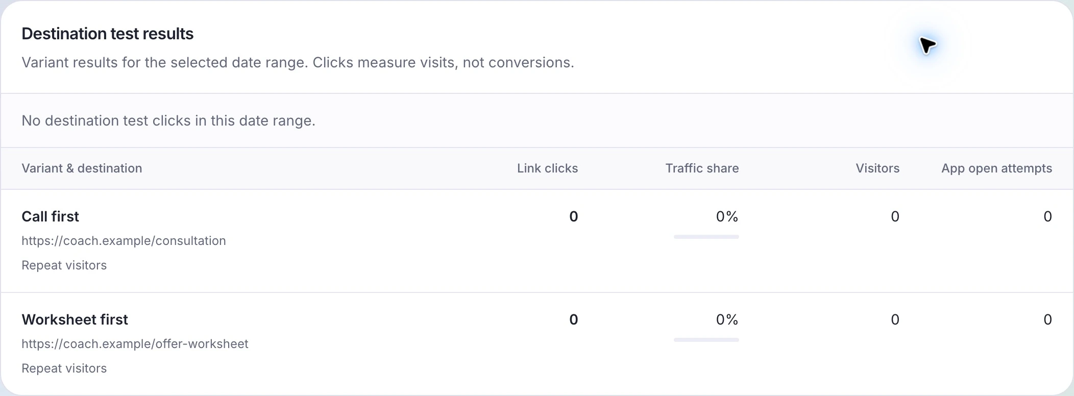This screenshot has height=396, width=1074.
Task: Click the Worksheet first traffic share bar
Action: click(706, 340)
